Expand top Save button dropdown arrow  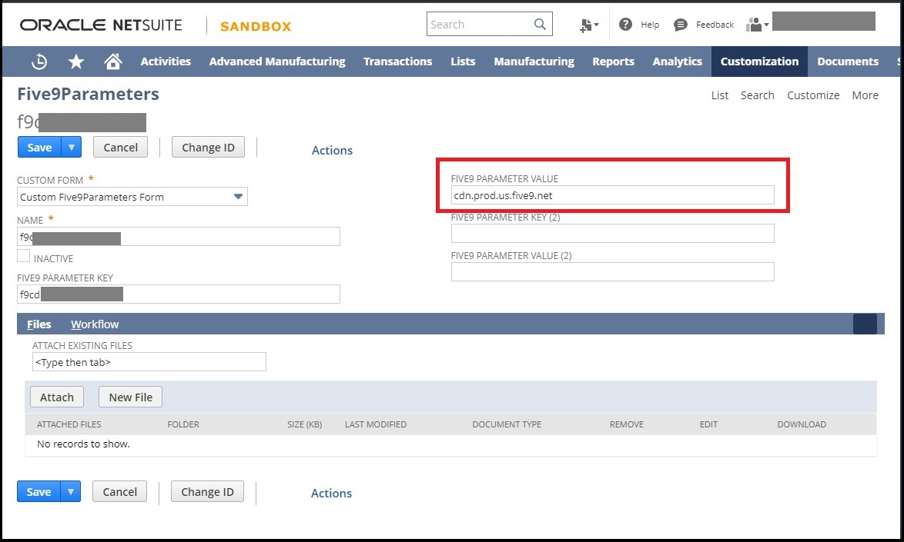pos(72,148)
